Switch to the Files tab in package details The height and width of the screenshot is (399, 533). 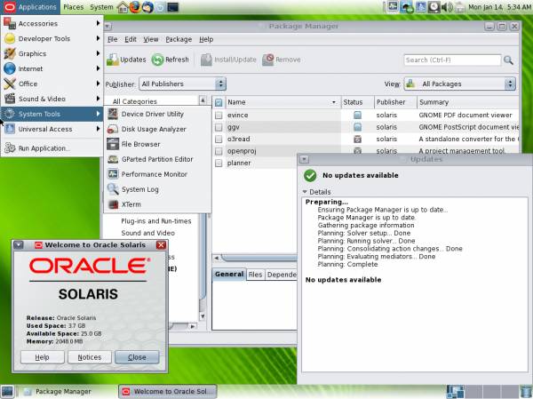(255, 275)
